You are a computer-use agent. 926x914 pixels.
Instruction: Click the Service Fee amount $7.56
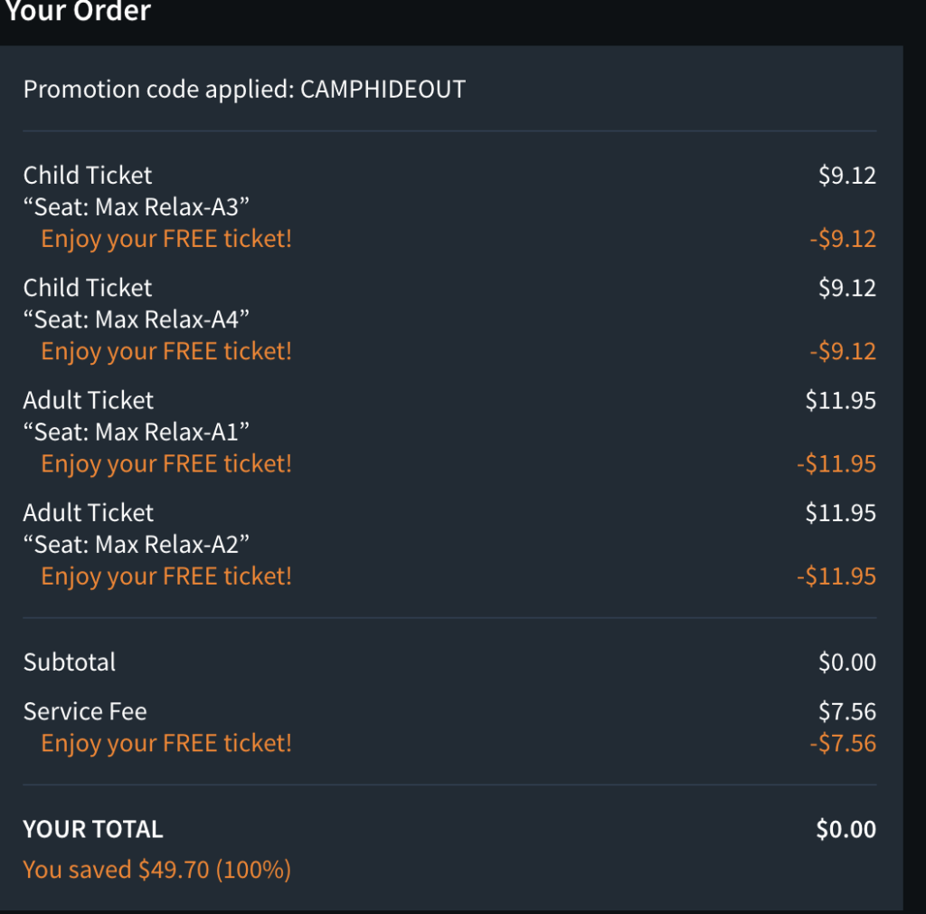(x=846, y=711)
